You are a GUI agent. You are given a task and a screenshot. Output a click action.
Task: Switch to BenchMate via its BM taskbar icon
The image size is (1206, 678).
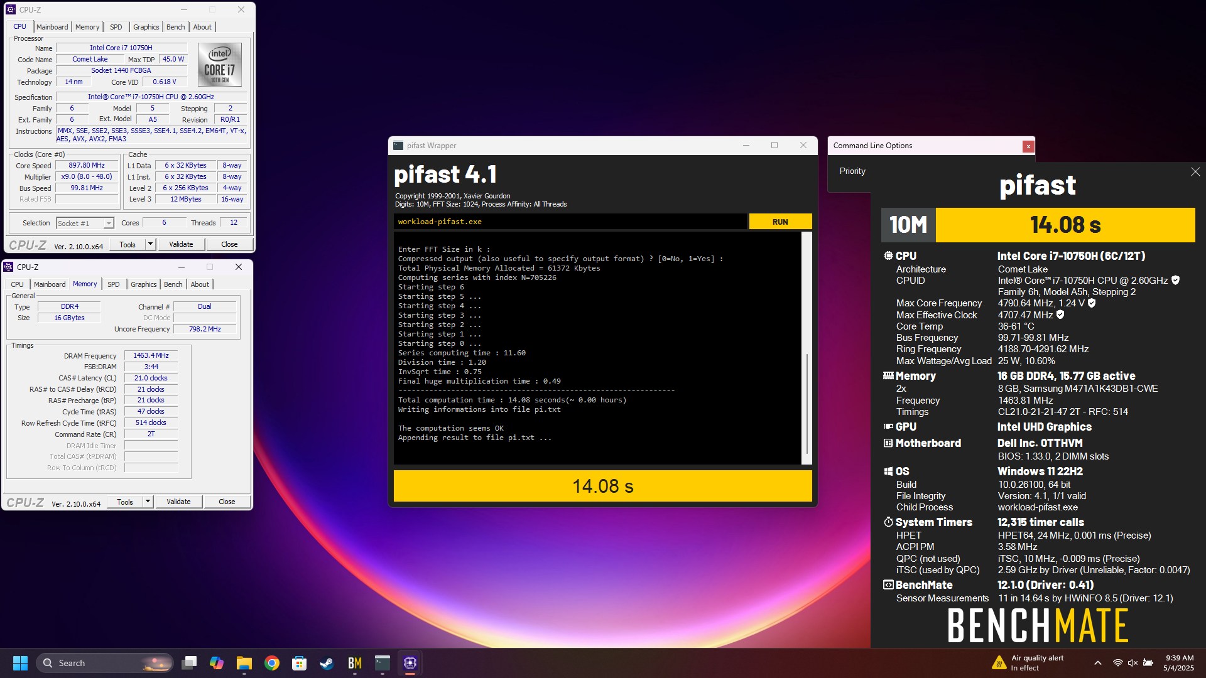tap(355, 663)
